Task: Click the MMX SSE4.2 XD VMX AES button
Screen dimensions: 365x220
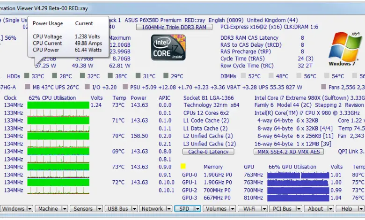Action: (289, 152)
